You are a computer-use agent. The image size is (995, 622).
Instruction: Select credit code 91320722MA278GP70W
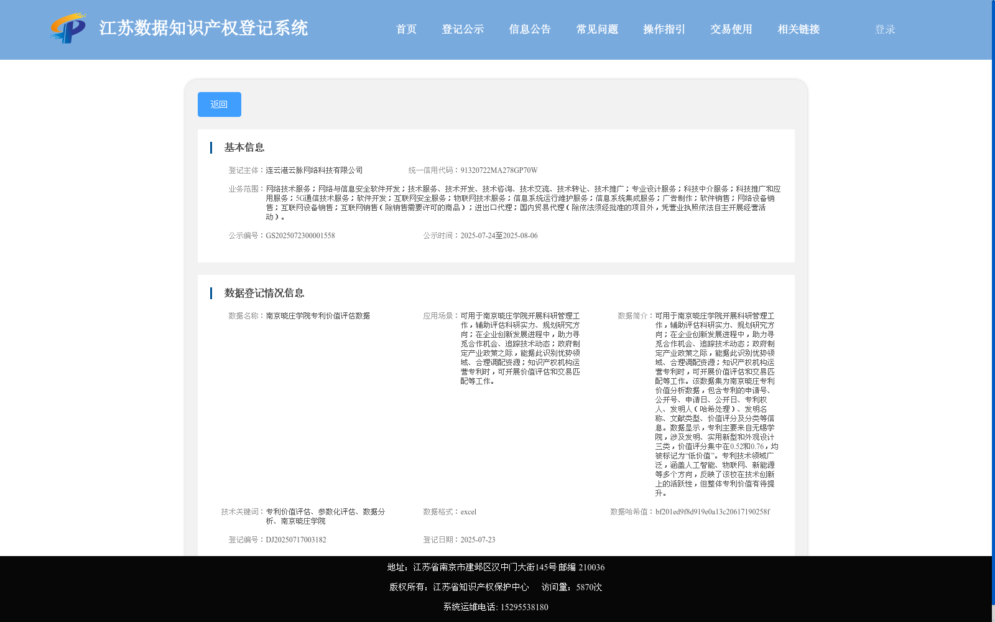point(499,170)
